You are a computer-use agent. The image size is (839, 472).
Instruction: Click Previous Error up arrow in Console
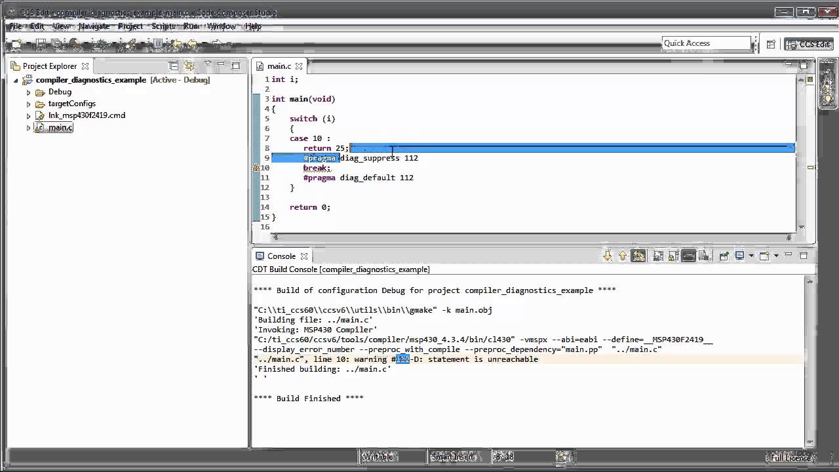(623, 256)
